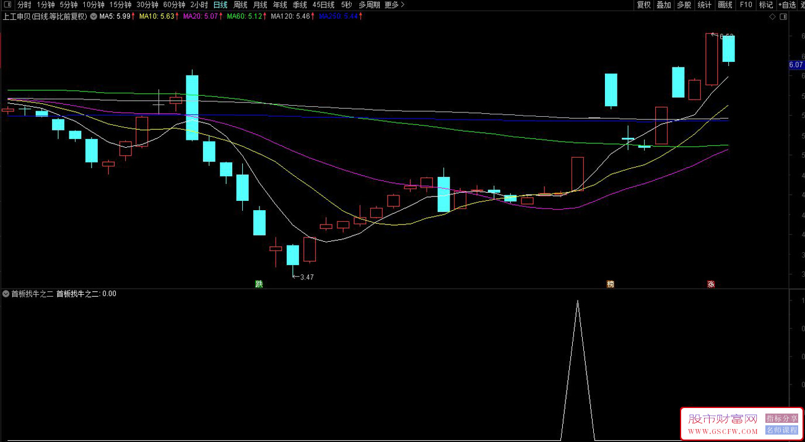Switch to 年线 yearly chart
The height and width of the screenshot is (442, 805).
point(280,4)
